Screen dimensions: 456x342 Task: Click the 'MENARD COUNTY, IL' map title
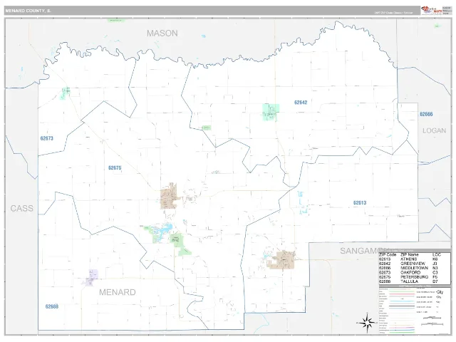28,11
